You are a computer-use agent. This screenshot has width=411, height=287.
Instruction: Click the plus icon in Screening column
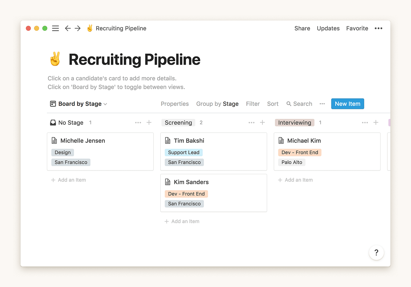tap(262, 123)
